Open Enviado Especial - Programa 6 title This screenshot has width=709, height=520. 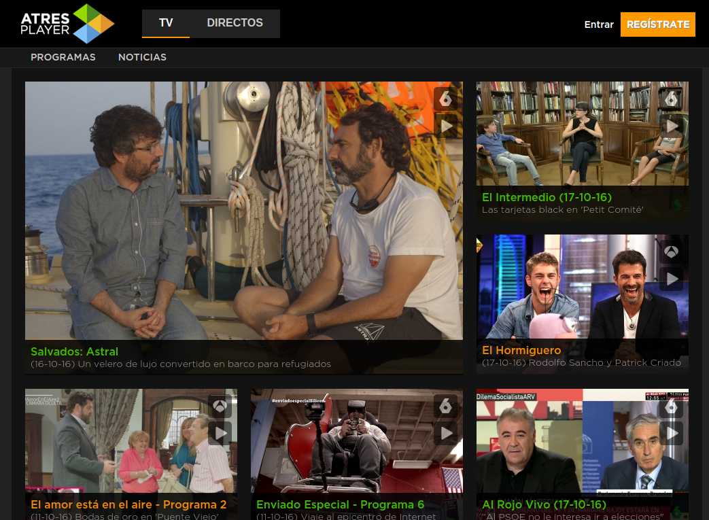pyautogui.click(x=340, y=504)
